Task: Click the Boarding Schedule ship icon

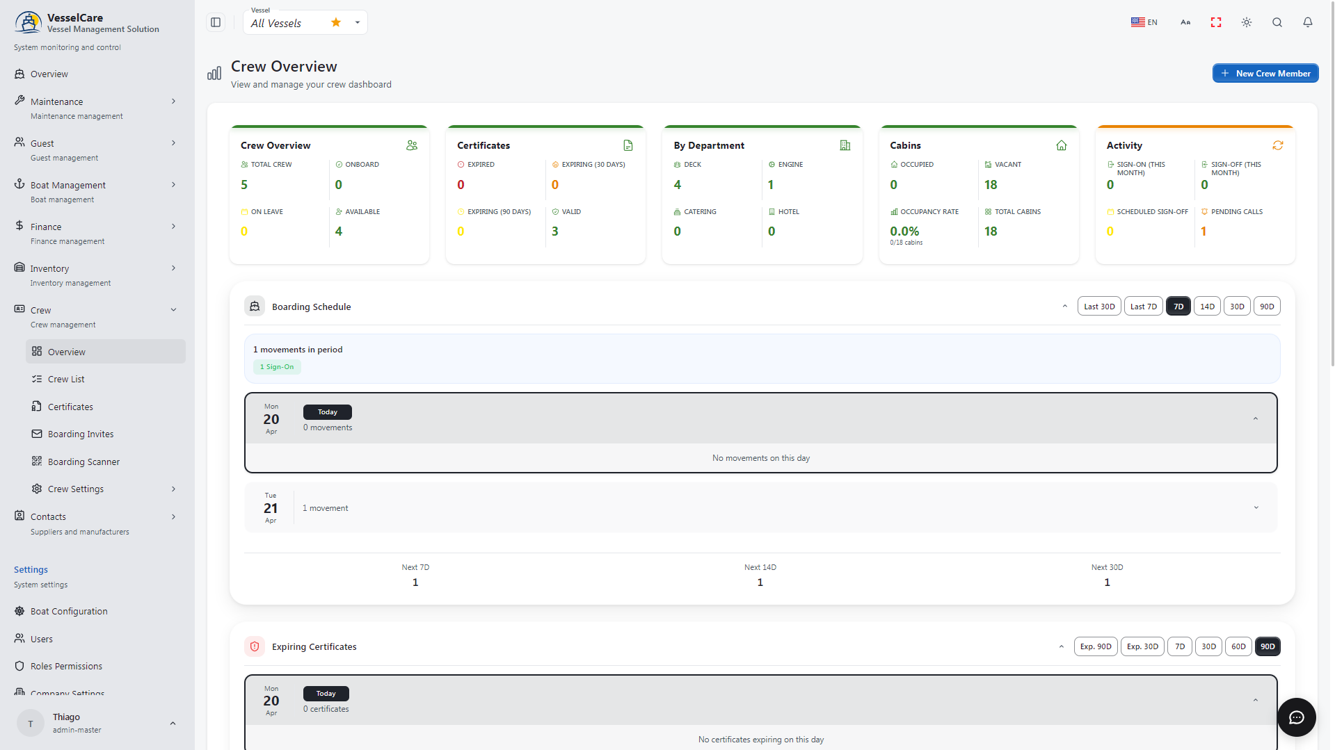Action: pyautogui.click(x=255, y=307)
